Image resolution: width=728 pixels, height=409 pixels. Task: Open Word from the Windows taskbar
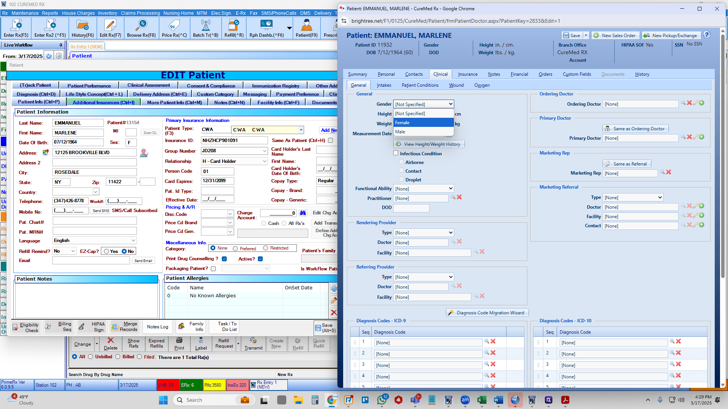click(x=498, y=400)
